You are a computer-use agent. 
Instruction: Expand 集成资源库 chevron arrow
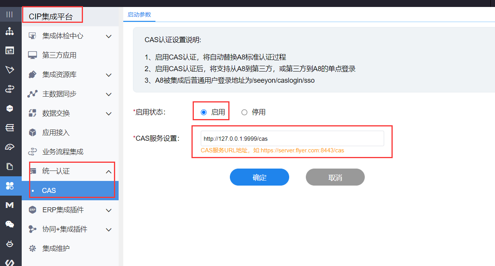point(109,75)
